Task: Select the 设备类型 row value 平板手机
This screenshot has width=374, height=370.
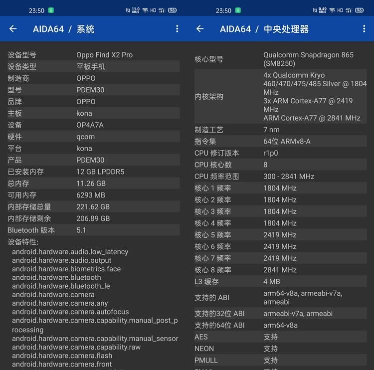Action: (x=91, y=66)
